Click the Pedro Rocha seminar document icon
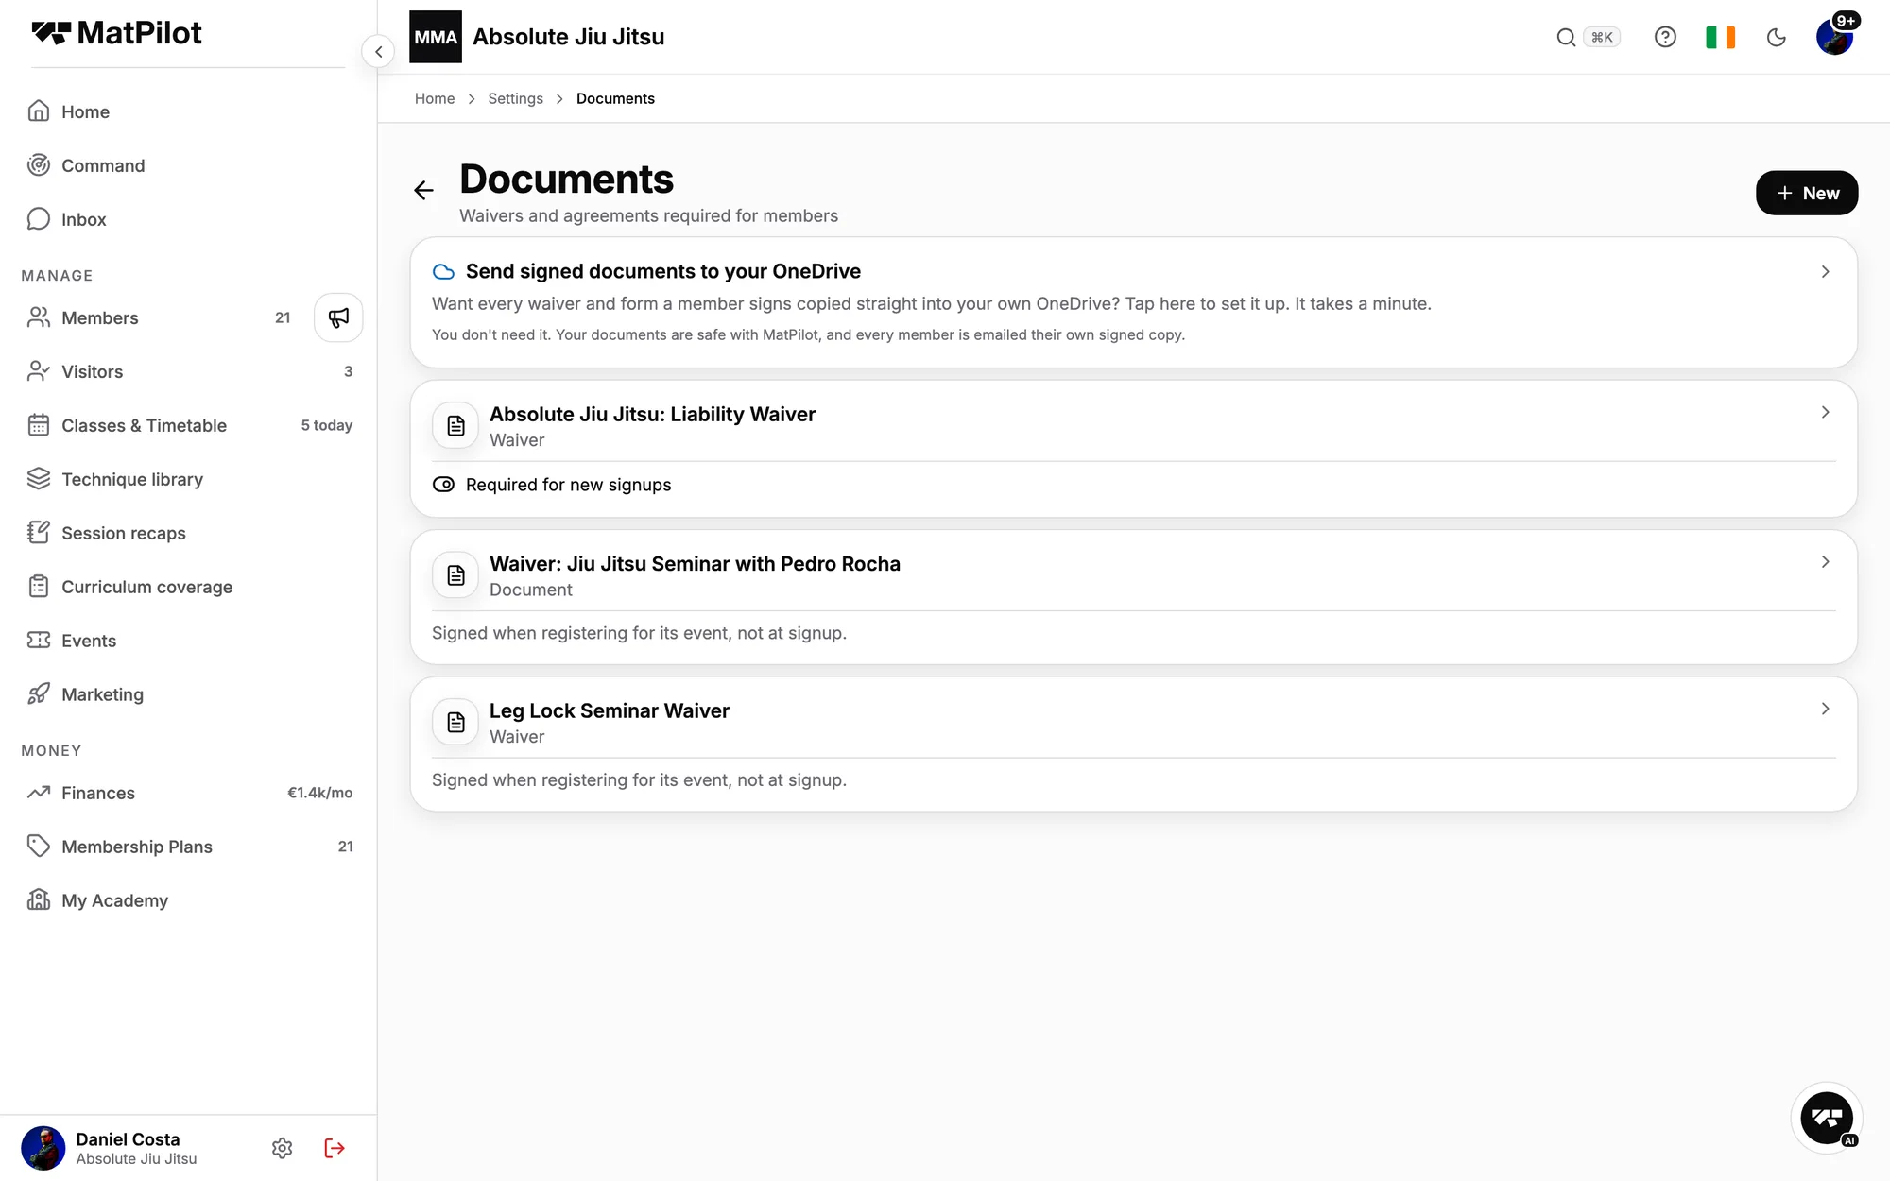The width and height of the screenshot is (1890, 1181). point(455,575)
